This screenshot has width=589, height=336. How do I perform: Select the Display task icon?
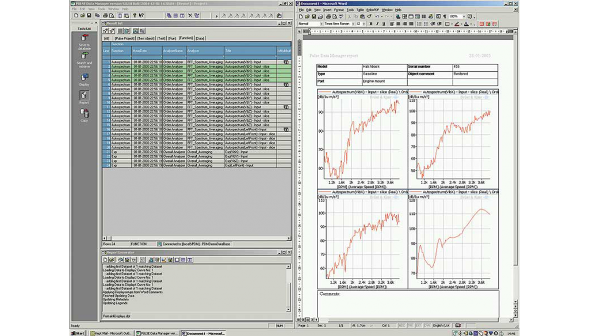(x=84, y=78)
